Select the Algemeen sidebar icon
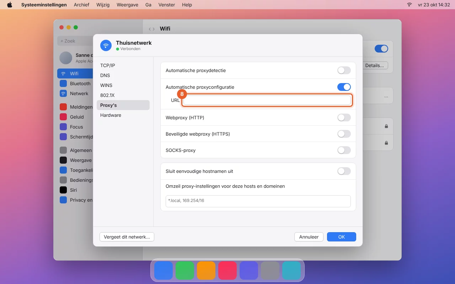This screenshot has width=455, height=284. (x=63, y=150)
